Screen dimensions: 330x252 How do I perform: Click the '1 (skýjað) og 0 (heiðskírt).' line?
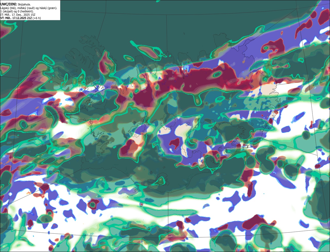coord(17,11)
